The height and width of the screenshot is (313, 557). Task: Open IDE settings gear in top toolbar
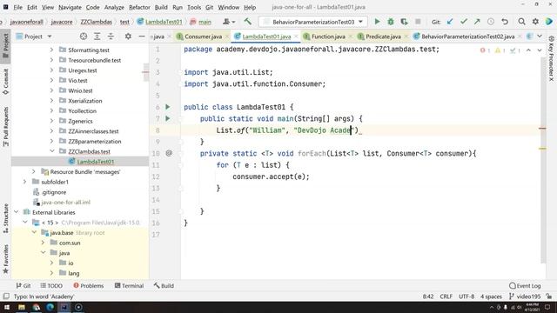coord(535,22)
